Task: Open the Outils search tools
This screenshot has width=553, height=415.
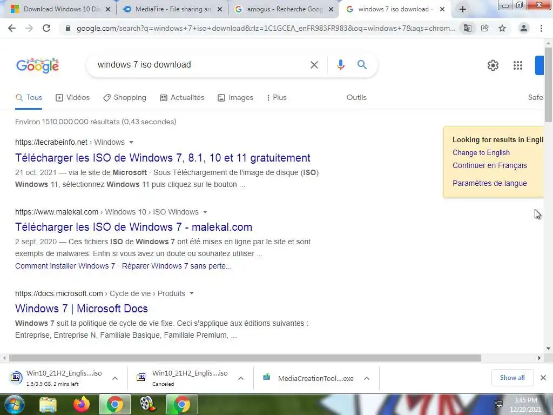Action: (356, 98)
